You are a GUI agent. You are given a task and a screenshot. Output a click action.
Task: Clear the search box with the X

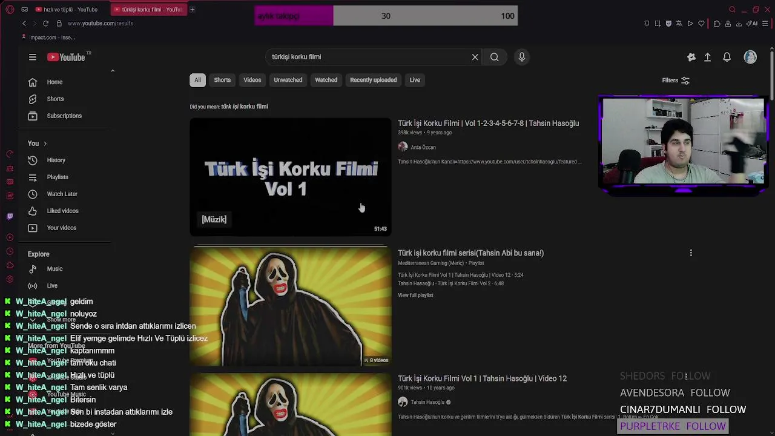[x=475, y=57]
